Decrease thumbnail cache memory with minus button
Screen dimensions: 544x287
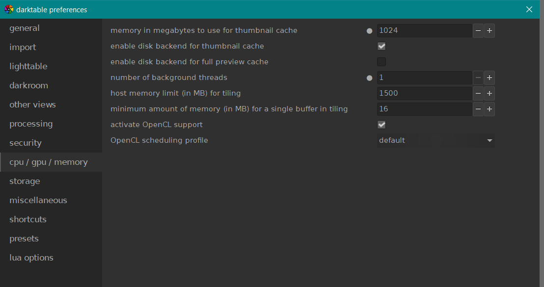(x=478, y=30)
